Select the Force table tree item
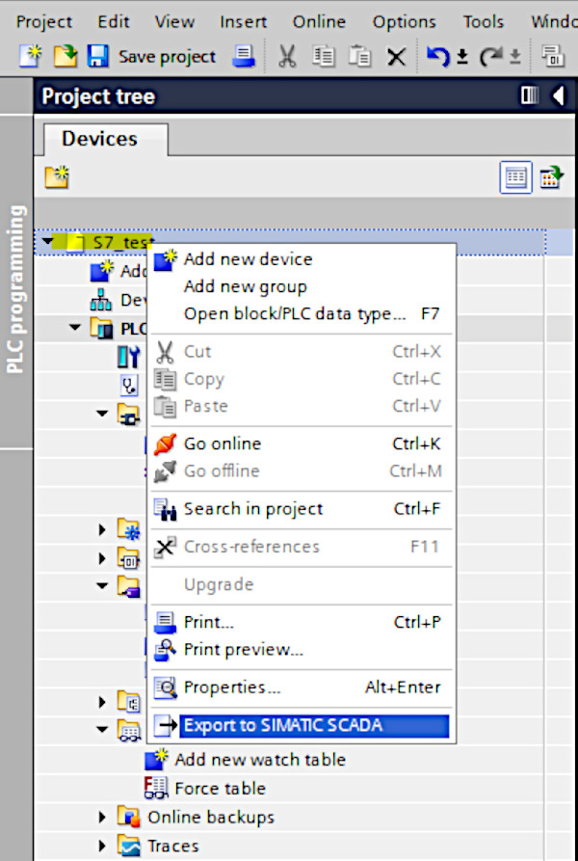578x861 pixels. click(x=220, y=789)
